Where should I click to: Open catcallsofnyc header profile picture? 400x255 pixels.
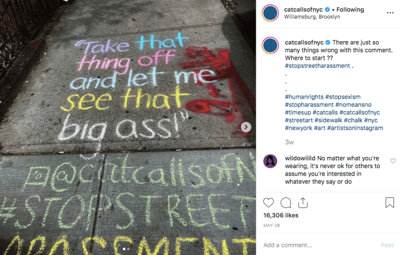pyautogui.click(x=270, y=13)
